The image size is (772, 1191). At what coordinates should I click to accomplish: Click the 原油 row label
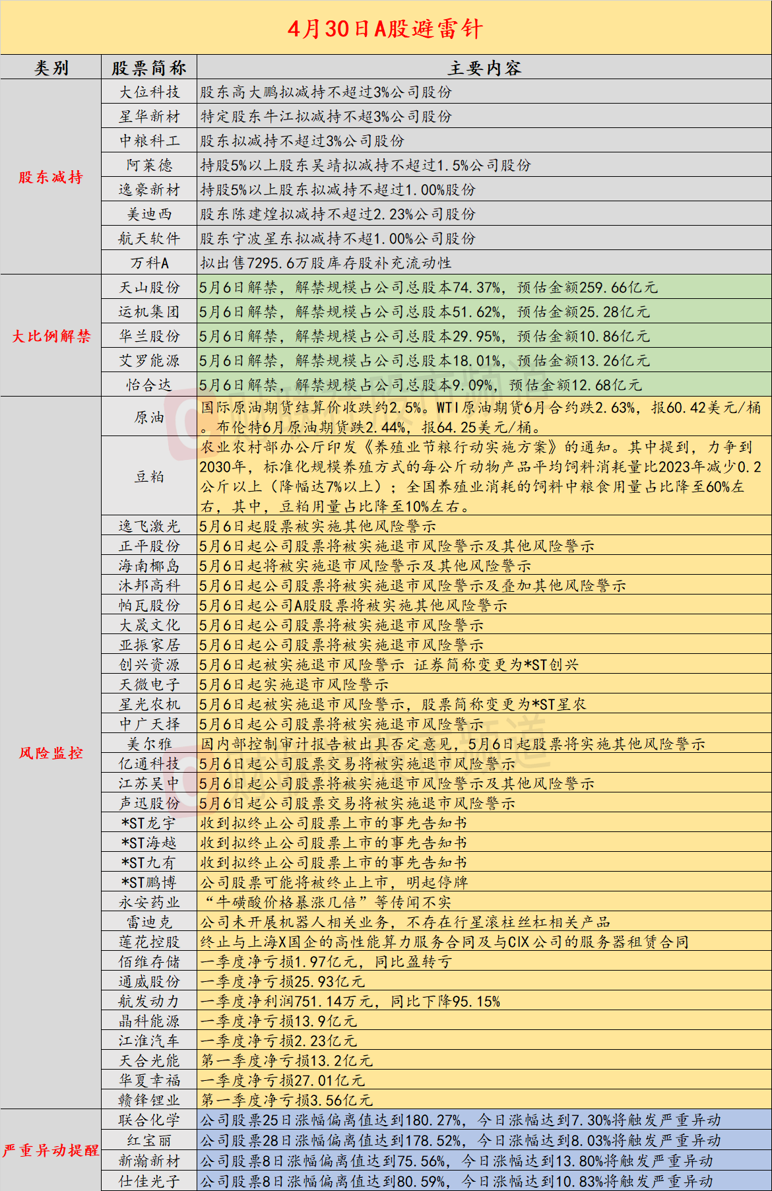click(149, 417)
